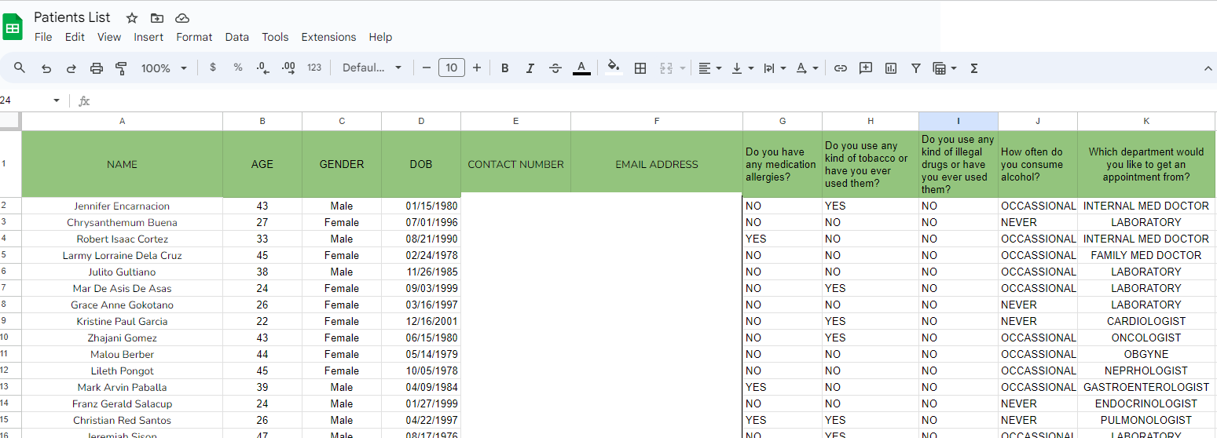Select the EMAIL ADDRESS header cell
The image size is (1217, 438).
click(x=657, y=164)
